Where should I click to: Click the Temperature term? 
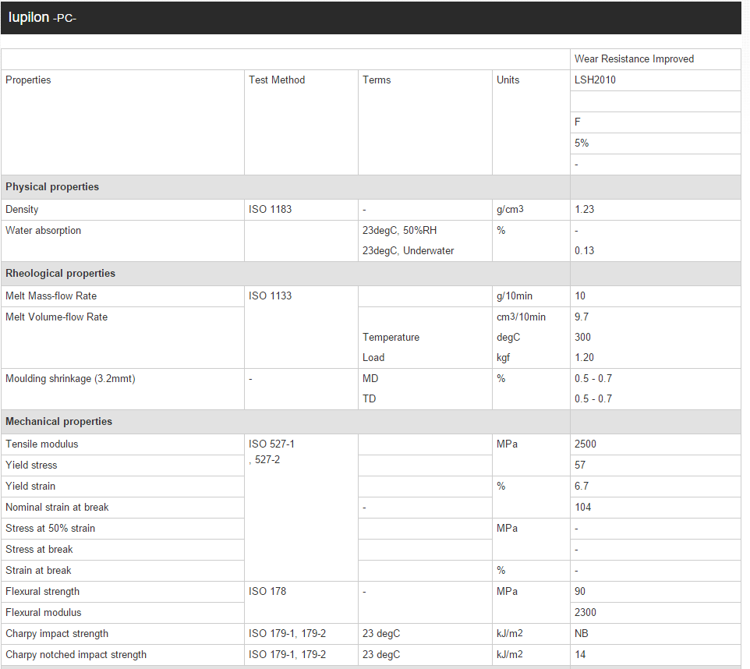(x=391, y=338)
